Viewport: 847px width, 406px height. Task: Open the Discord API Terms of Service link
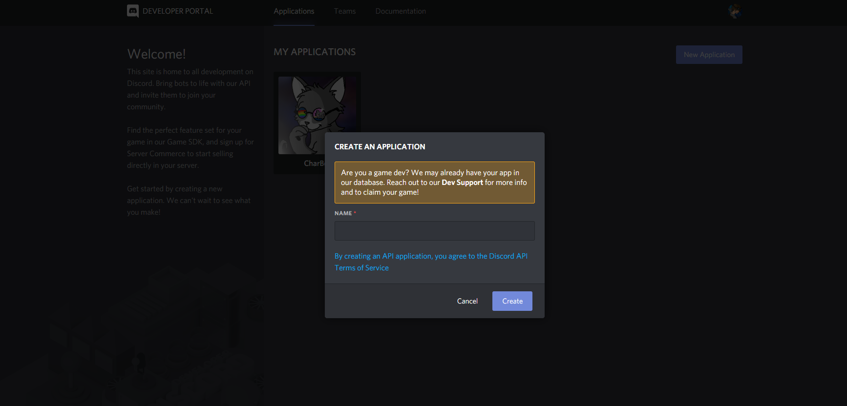click(431, 262)
